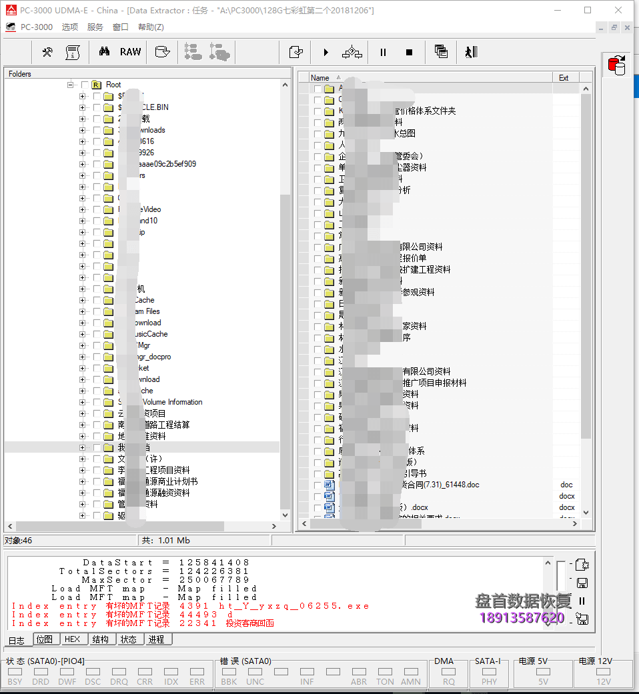The image size is (639, 694).
Task: Click the save log floppy icon
Action: (x=582, y=583)
